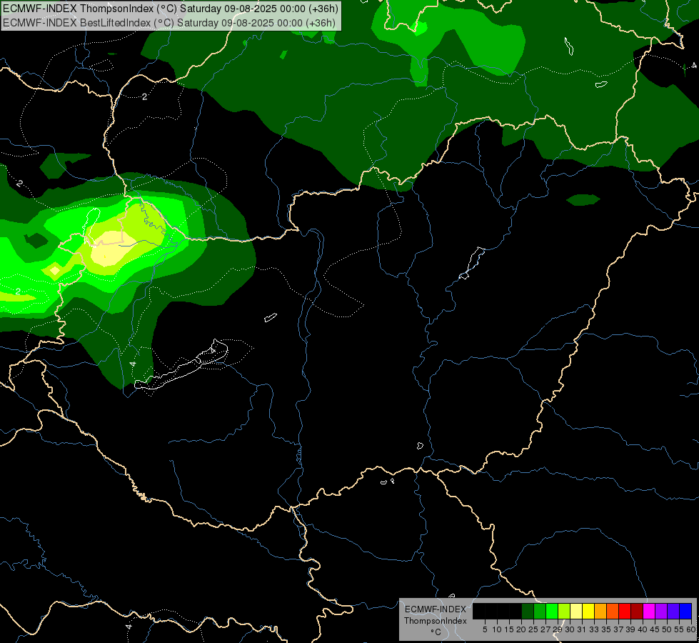Click the blue 55–60 legend swatch
The width and height of the screenshot is (699, 643).
click(685, 611)
